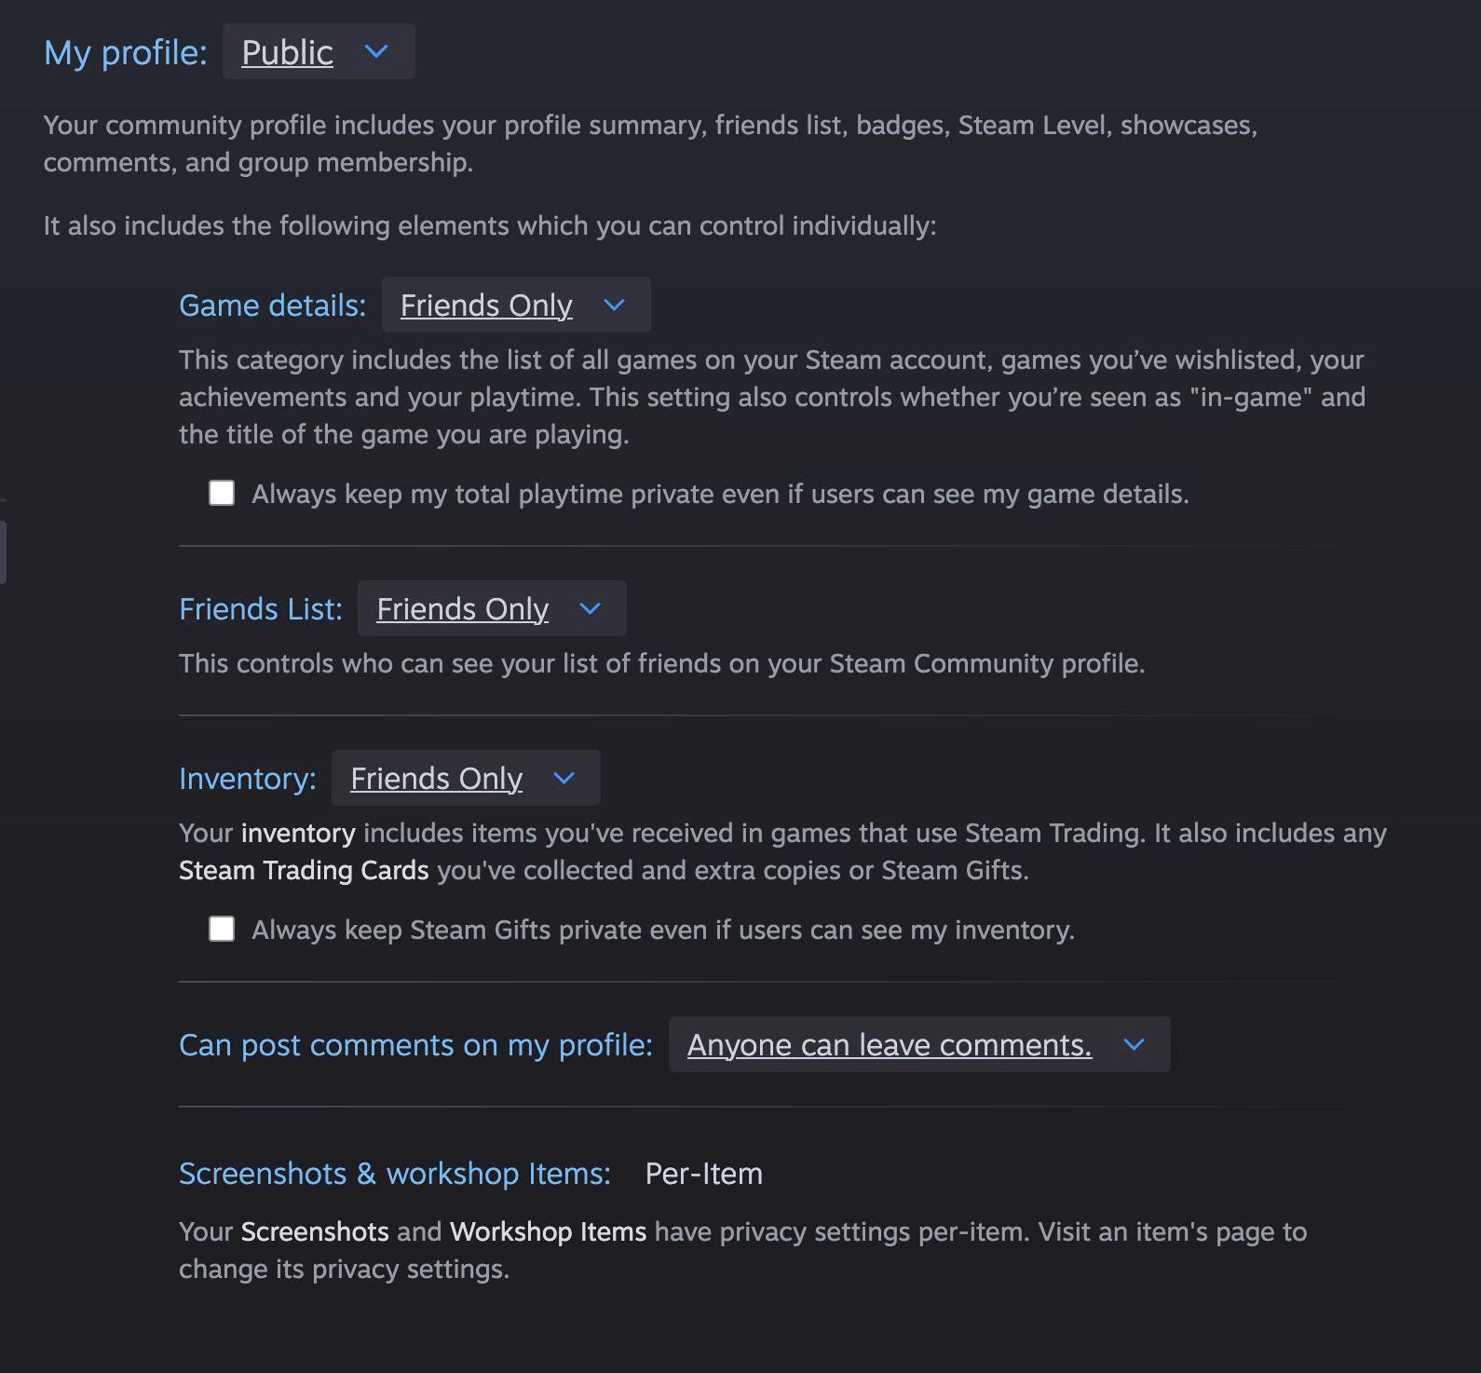
Task: Click the Game details chevron arrow
Action: [614, 305]
